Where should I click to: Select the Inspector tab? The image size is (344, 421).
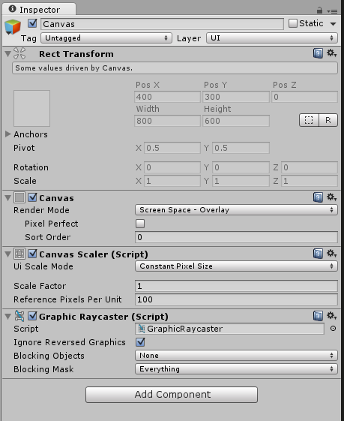39,10
